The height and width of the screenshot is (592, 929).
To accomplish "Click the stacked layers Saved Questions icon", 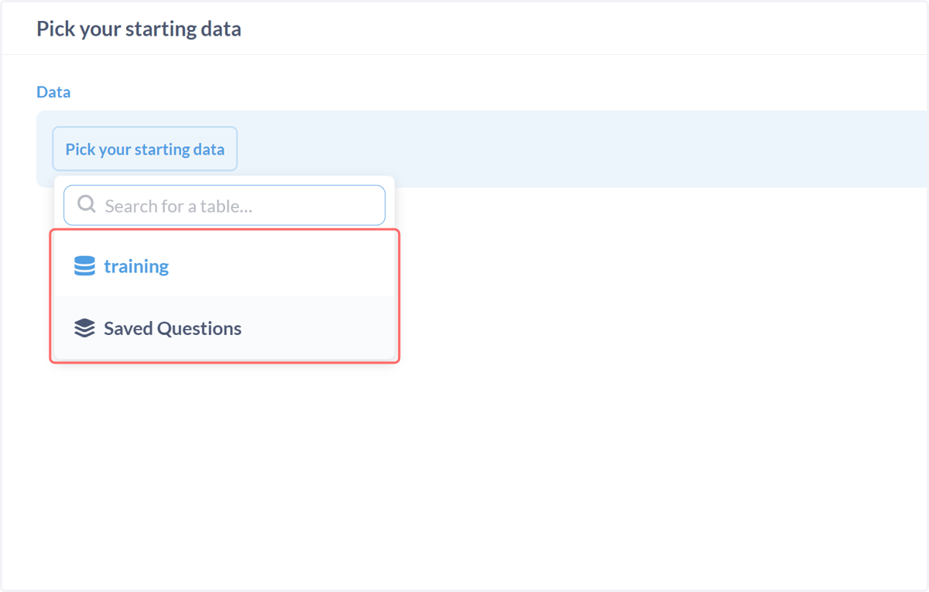I will pyautogui.click(x=84, y=328).
